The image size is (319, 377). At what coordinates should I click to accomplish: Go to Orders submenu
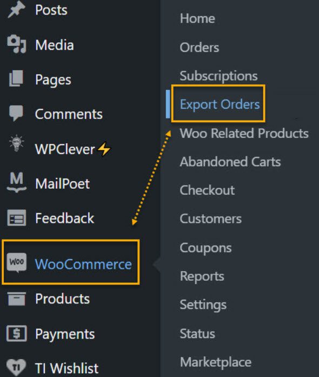coord(200,48)
